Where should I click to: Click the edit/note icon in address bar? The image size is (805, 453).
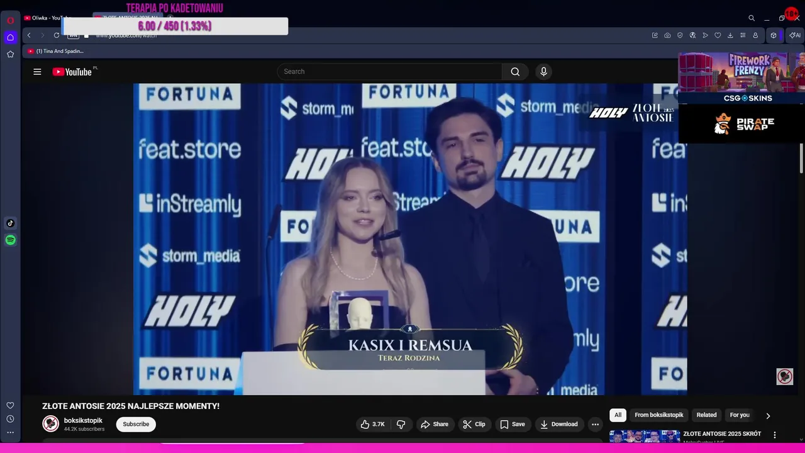[x=655, y=35]
